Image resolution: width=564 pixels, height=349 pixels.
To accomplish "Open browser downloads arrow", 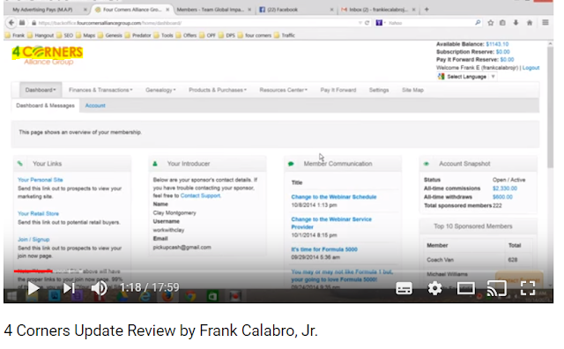I will point(516,23).
